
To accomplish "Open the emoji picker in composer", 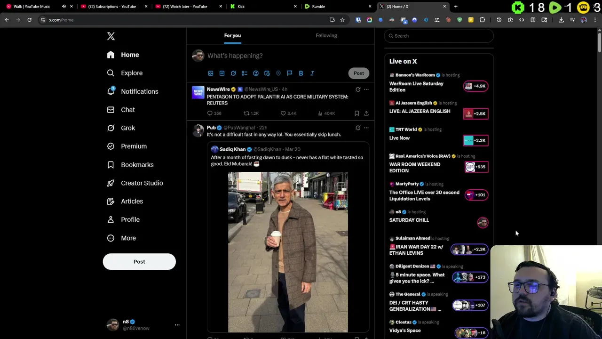I will pyautogui.click(x=256, y=73).
